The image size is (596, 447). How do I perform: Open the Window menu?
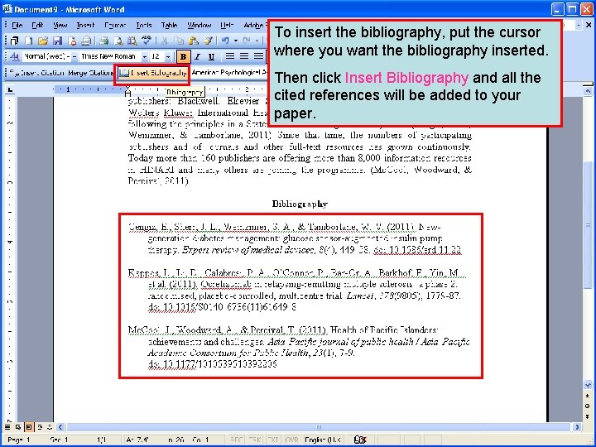pyautogui.click(x=199, y=25)
